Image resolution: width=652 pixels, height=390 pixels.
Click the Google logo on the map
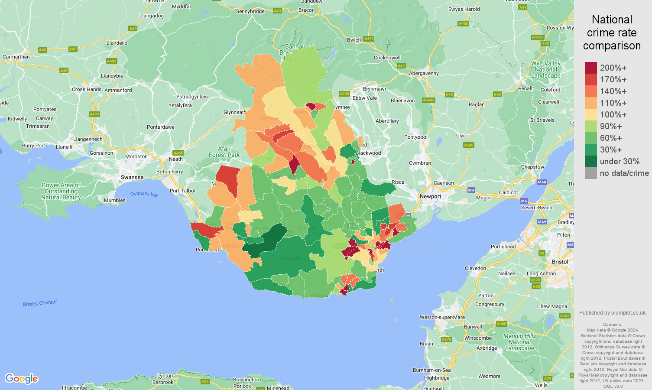(x=22, y=379)
